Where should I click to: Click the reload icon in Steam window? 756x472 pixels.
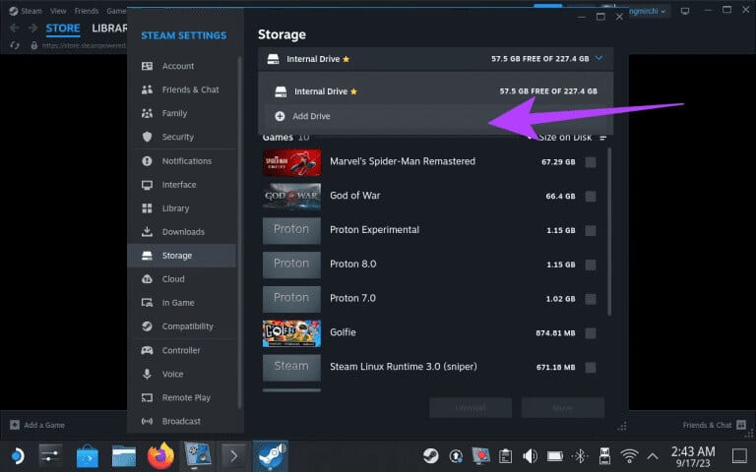pyautogui.click(x=15, y=45)
